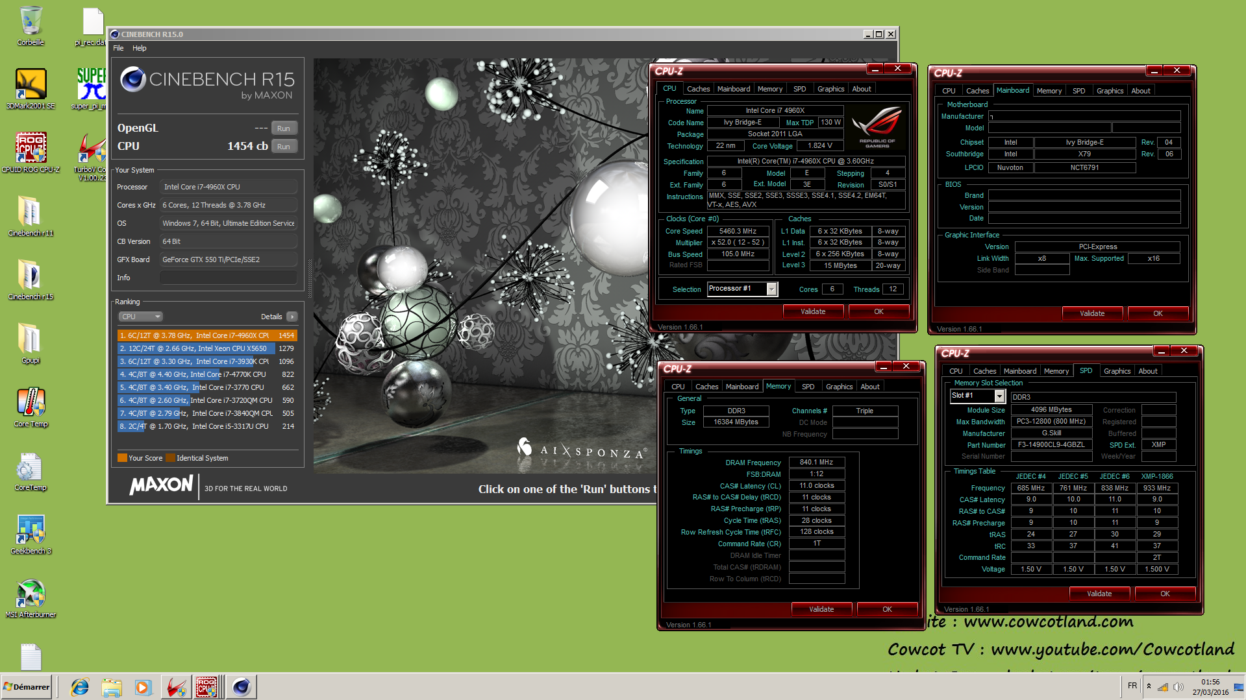The height and width of the screenshot is (700, 1246).
Task: Open the CPU ranking type dropdown
Action: pos(140,317)
